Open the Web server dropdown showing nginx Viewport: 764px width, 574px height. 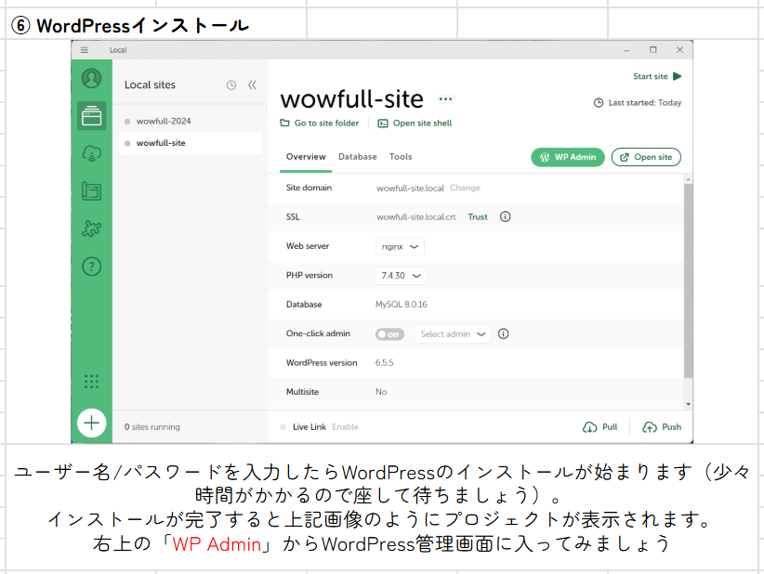pos(400,246)
